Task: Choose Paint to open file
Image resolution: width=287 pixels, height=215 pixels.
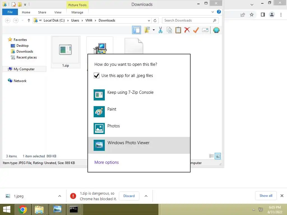Action: tap(139, 111)
